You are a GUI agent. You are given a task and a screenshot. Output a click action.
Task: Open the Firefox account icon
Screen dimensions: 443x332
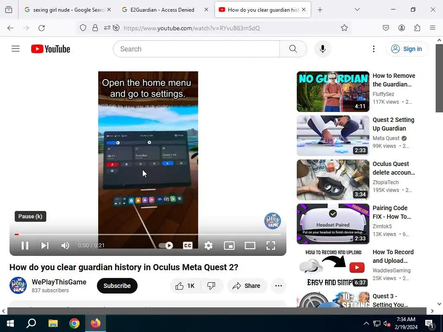tap(401, 28)
